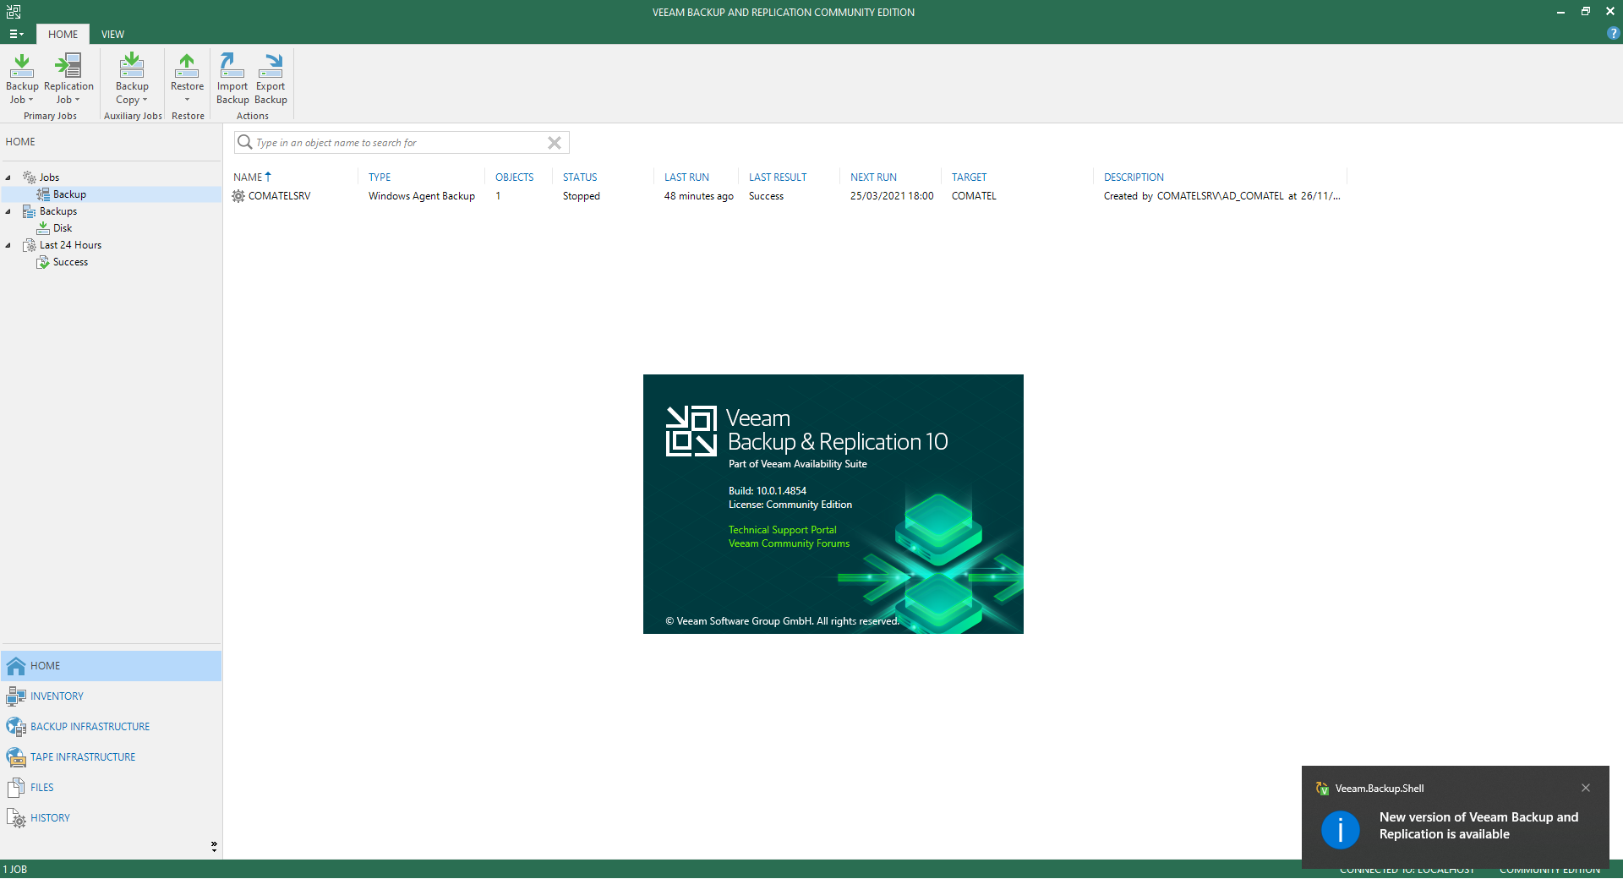Open the Inventory view in sidebar

(x=57, y=696)
